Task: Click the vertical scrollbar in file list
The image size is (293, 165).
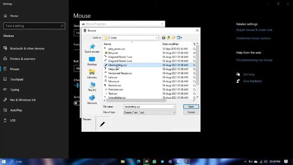Action: click(197, 65)
